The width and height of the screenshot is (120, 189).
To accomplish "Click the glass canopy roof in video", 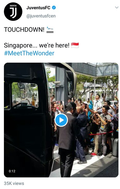I will pos(95,69).
